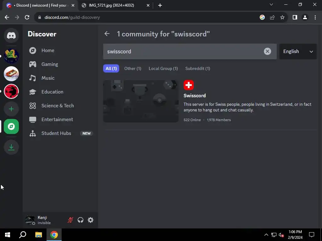The image size is (322, 241).
Task: Open Student Hubs section
Action: pos(60,133)
